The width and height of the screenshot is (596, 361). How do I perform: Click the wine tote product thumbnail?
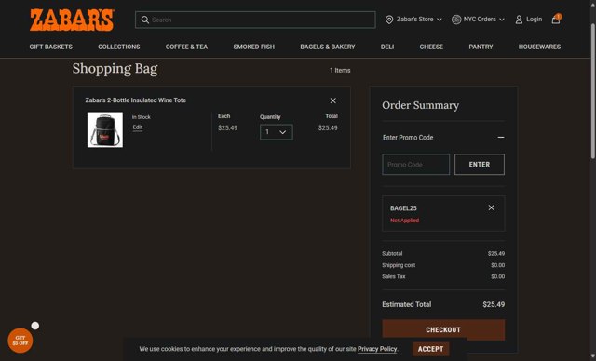105,129
